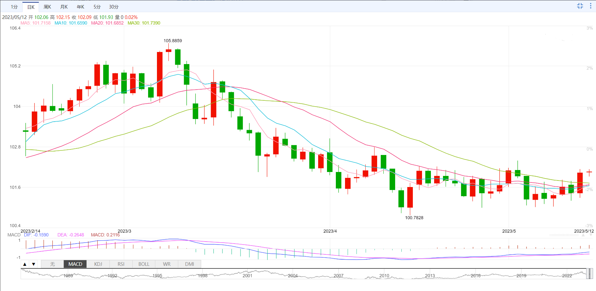Select the 周K weekly chart tab
Screen dimensions: 596x291
tap(47, 7)
